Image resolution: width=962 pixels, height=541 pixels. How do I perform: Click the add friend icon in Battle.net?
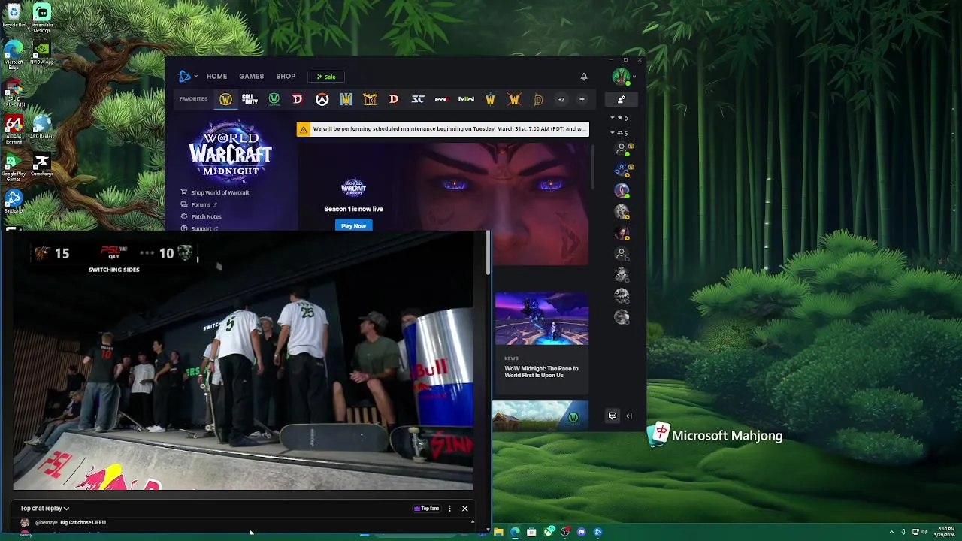point(622,99)
